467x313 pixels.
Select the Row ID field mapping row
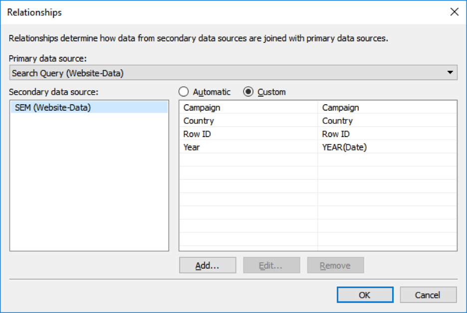(x=249, y=134)
